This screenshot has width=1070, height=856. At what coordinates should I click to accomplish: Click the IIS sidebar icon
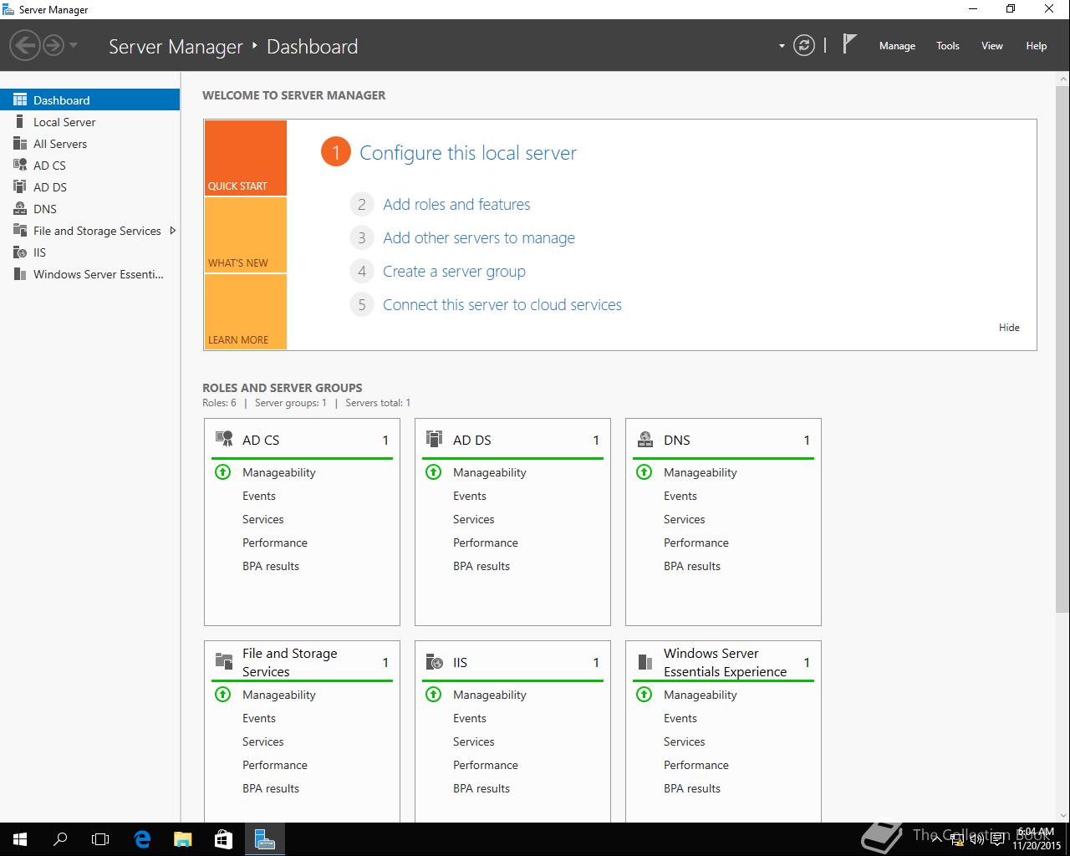click(20, 252)
